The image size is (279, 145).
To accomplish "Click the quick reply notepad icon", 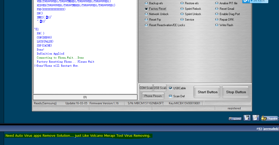I will pos(256,118).
